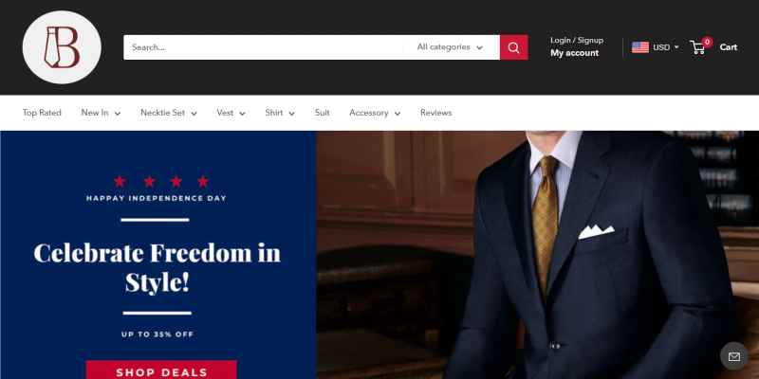The width and height of the screenshot is (759, 379).
Task: Open the shopping cart icon
Action: click(x=697, y=47)
